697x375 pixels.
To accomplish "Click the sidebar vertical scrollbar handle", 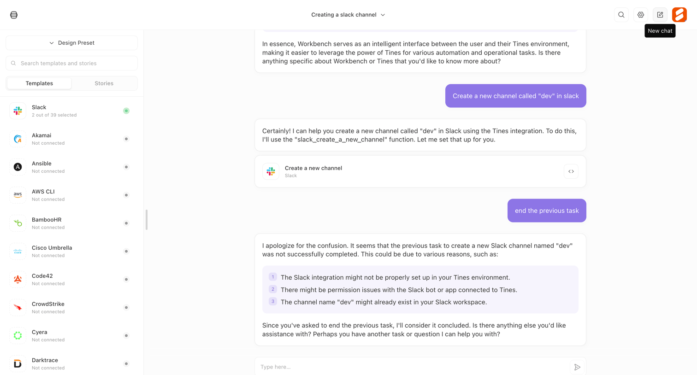I will click(x=147, y=220).
